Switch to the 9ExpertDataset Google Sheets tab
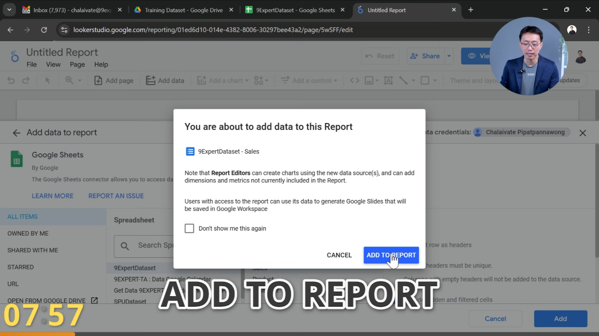This screenshot has width=599, height=336. (x=293, y=10)
